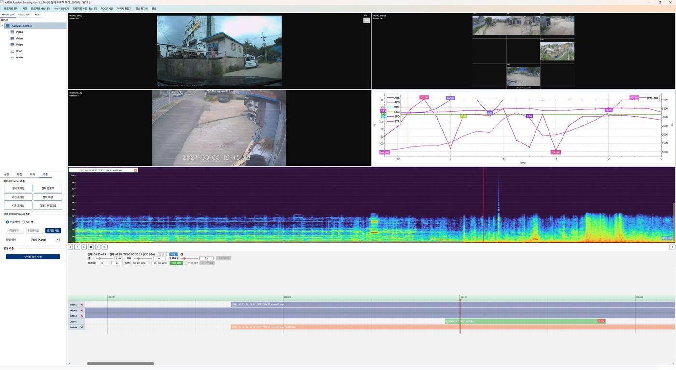The height and width of the screenshot is (370, 676).
Task: Open the '프로젝트 관리' menu
Action: point(11,9)
